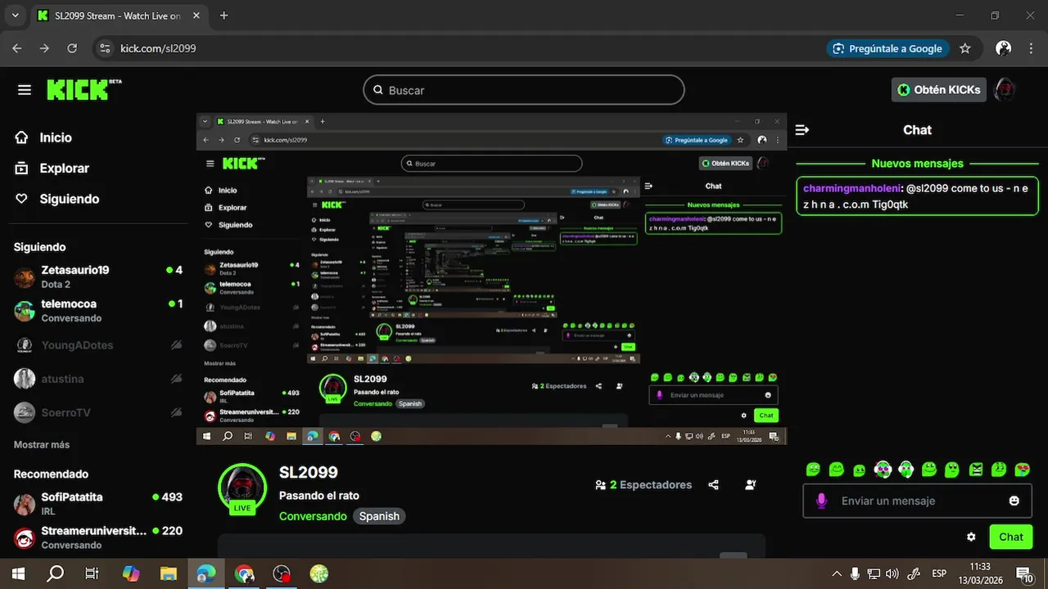Image resolution: width=1048 pixels, height=589 pixels.
Task: Expand following list with Mostrar más
Action: (42, 445)
